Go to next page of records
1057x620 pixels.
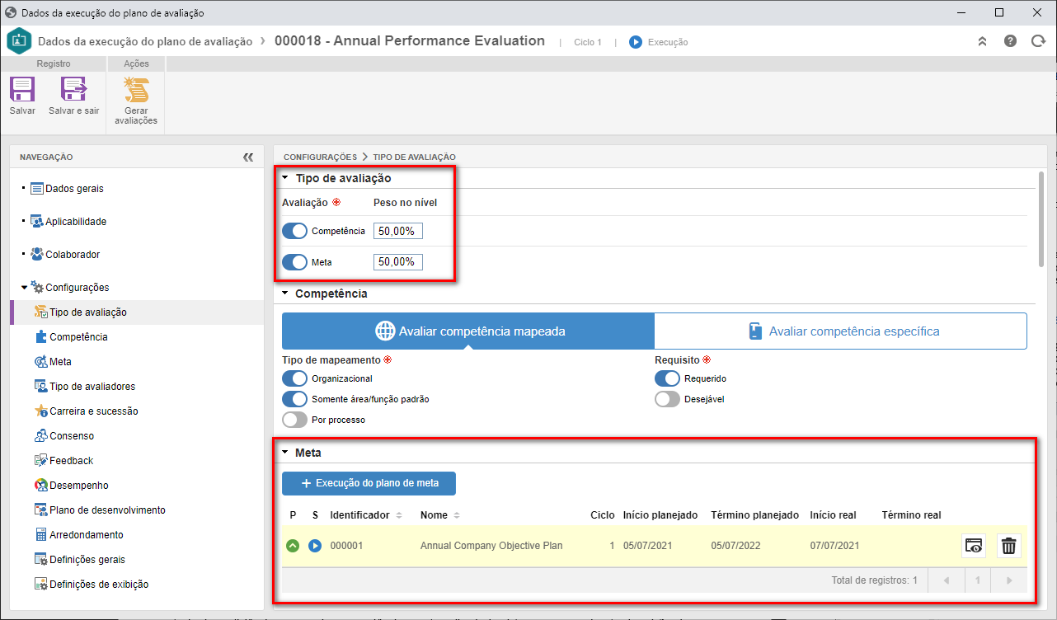pos(1008,580)
